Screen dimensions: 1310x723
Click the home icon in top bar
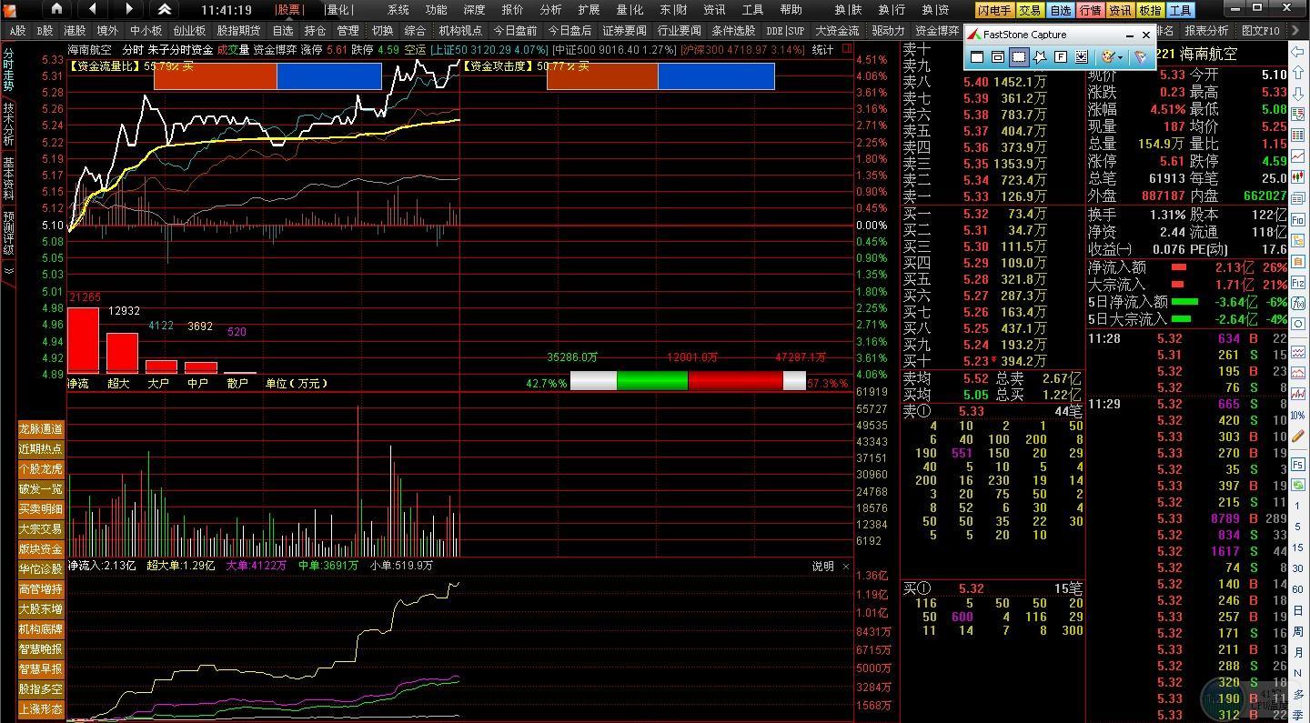pos(56,9)
